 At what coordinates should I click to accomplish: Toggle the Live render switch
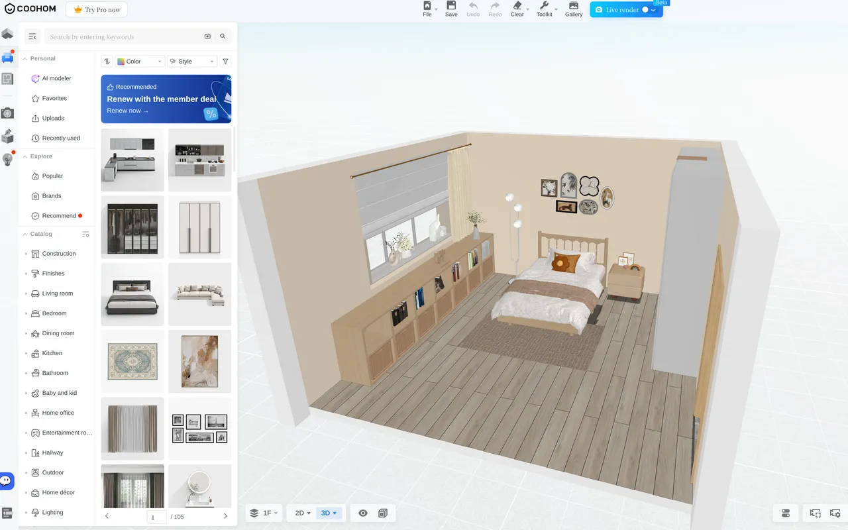click(x=649, y=10)
